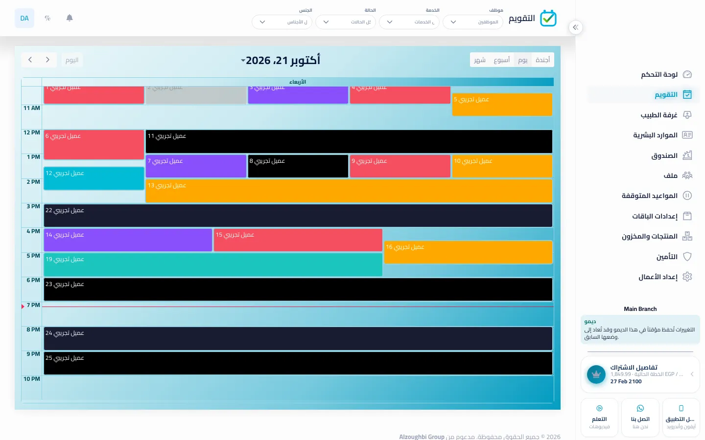Go to previous day with left arrow

click(x=30, y=60)
